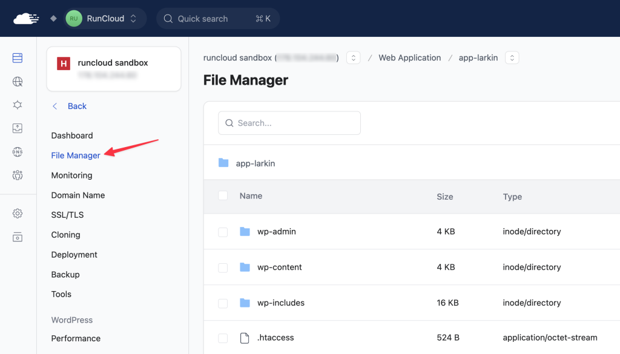Open the wp-admin folder name
This screenshot has width=620, height=354.
pos(276,232)
